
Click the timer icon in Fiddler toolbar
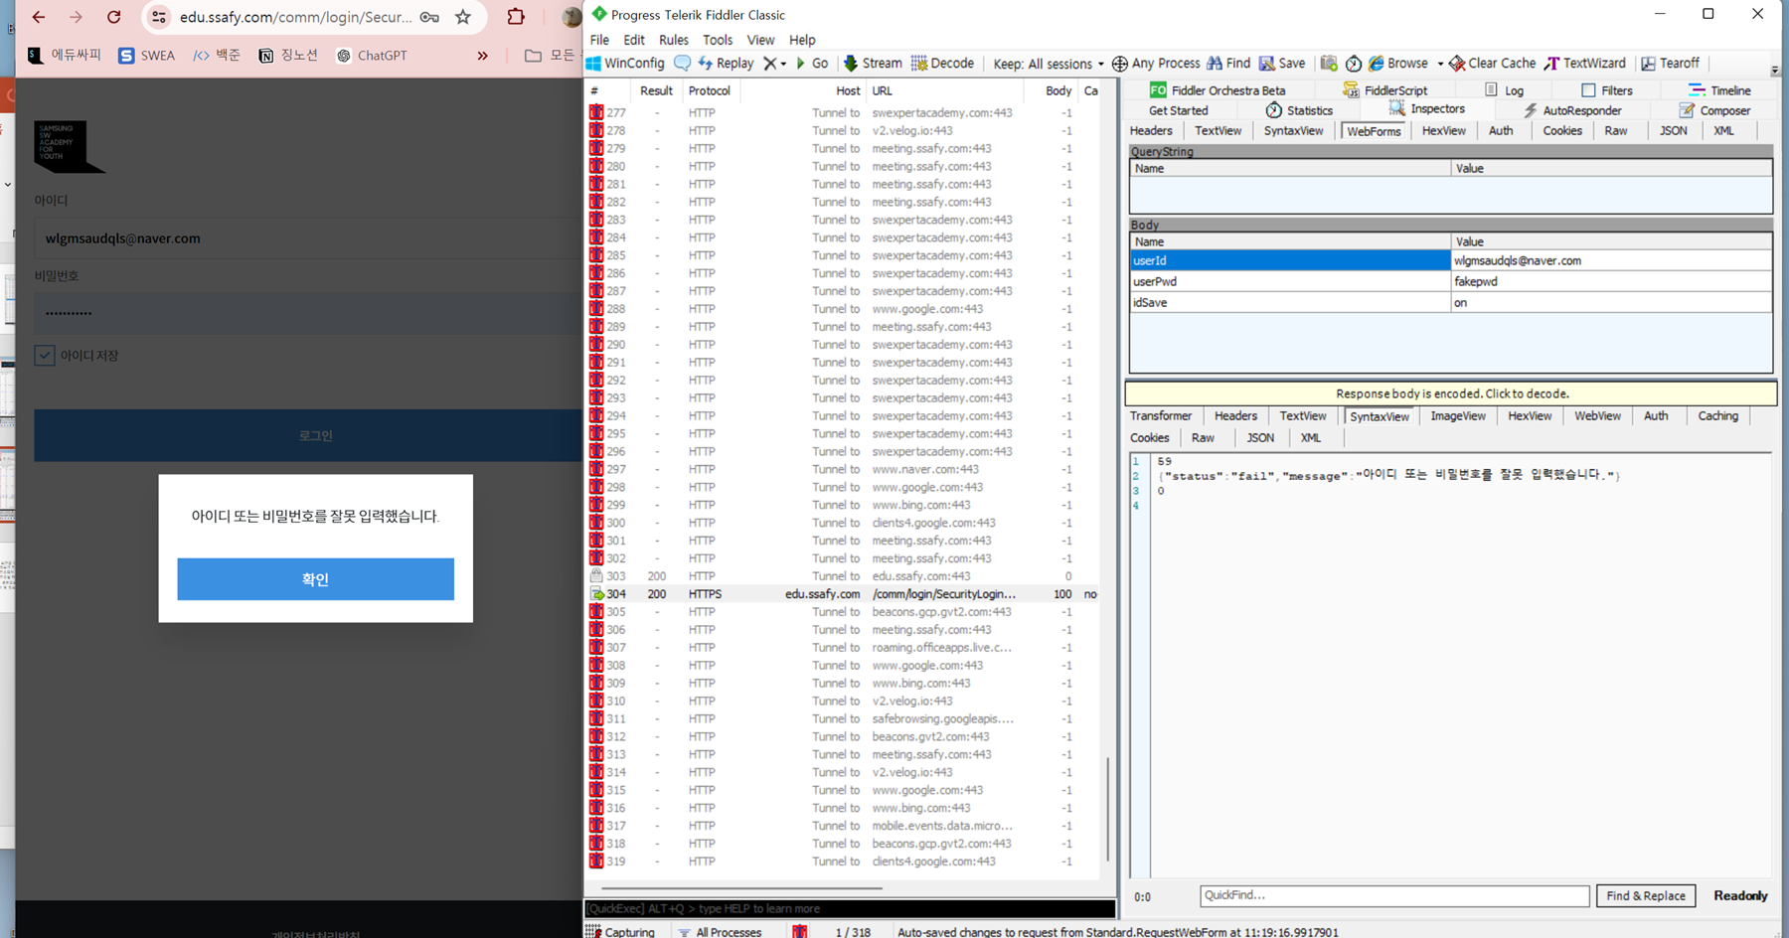1354,64
